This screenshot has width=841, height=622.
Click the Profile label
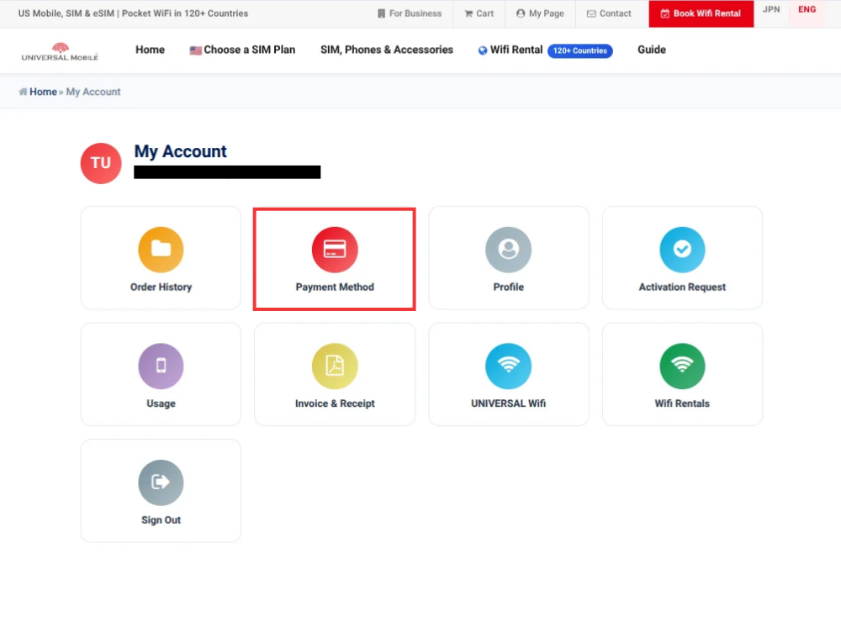click(x=509, y=287)
